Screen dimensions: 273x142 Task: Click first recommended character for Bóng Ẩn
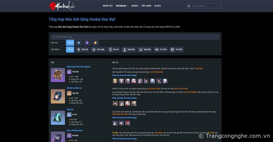115,123
